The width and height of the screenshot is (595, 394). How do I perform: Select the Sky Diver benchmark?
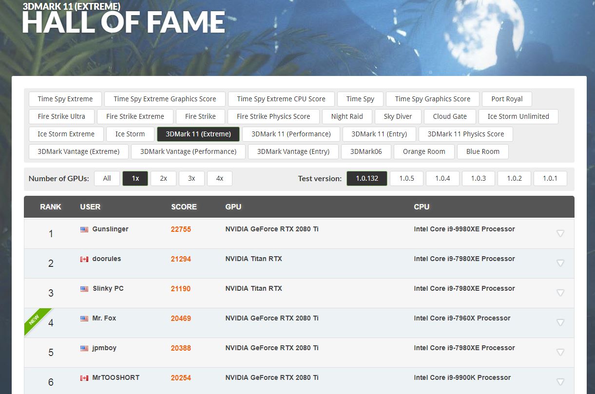pos(398,116)
